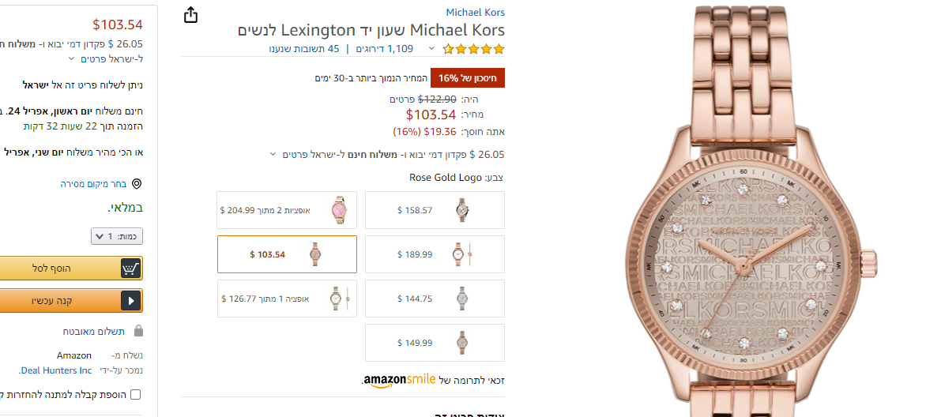926x417 pixels.
Task: Tick the gift receipt checkbox
Action: click(136, 394)
